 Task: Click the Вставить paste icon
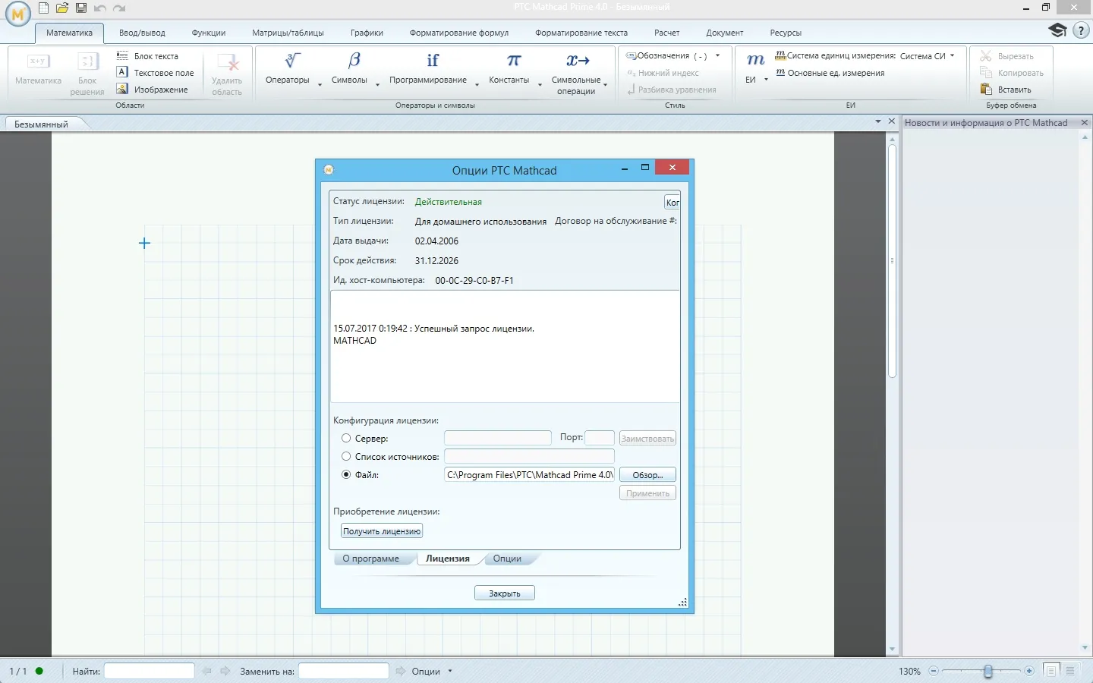986,90
